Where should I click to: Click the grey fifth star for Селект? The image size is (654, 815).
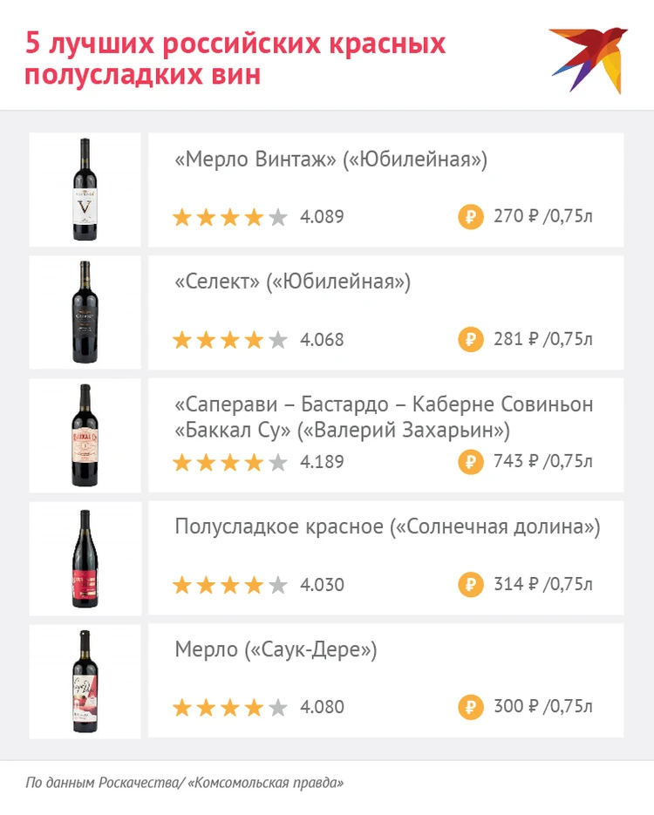[x=277, y=340]
